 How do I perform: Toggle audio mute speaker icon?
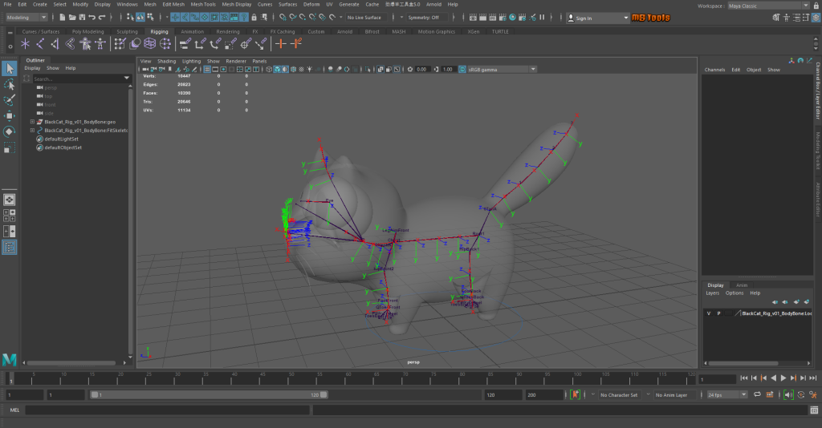(x=788, y=394)
